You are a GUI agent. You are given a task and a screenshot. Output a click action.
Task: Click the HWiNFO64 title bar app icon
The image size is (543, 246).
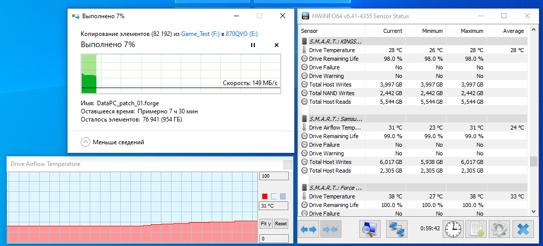point(306,16)
